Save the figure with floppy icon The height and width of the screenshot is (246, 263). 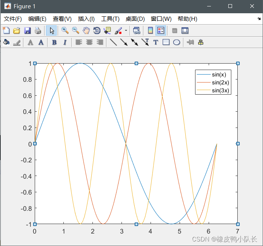click(27, 31)
